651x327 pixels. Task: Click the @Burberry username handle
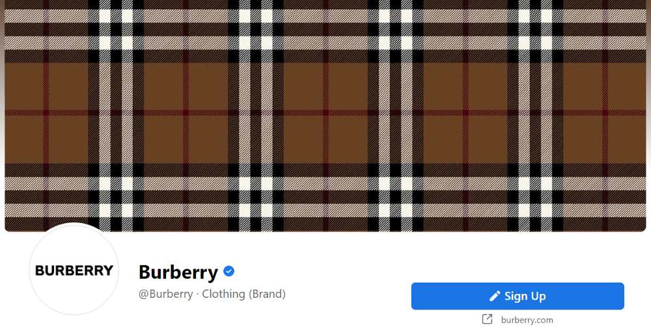(165, 294)
